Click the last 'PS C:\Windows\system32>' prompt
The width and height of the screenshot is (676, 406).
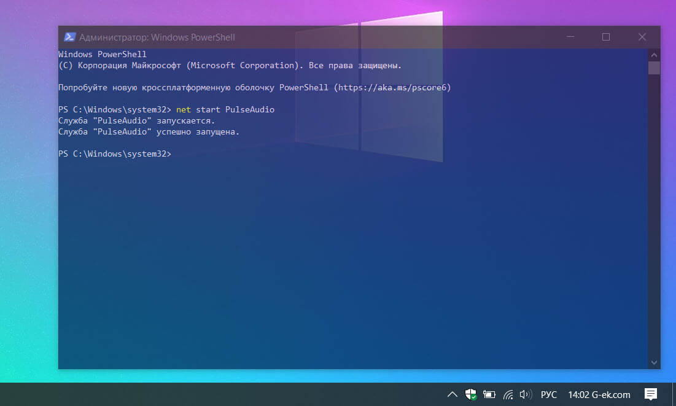tap(115, 154)
